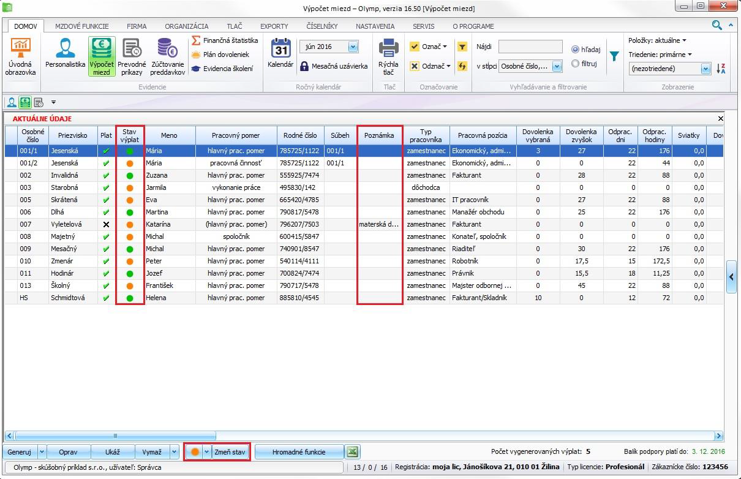Switch to the MZDOVÉ FUNKCIE tab

pos(82,26)
